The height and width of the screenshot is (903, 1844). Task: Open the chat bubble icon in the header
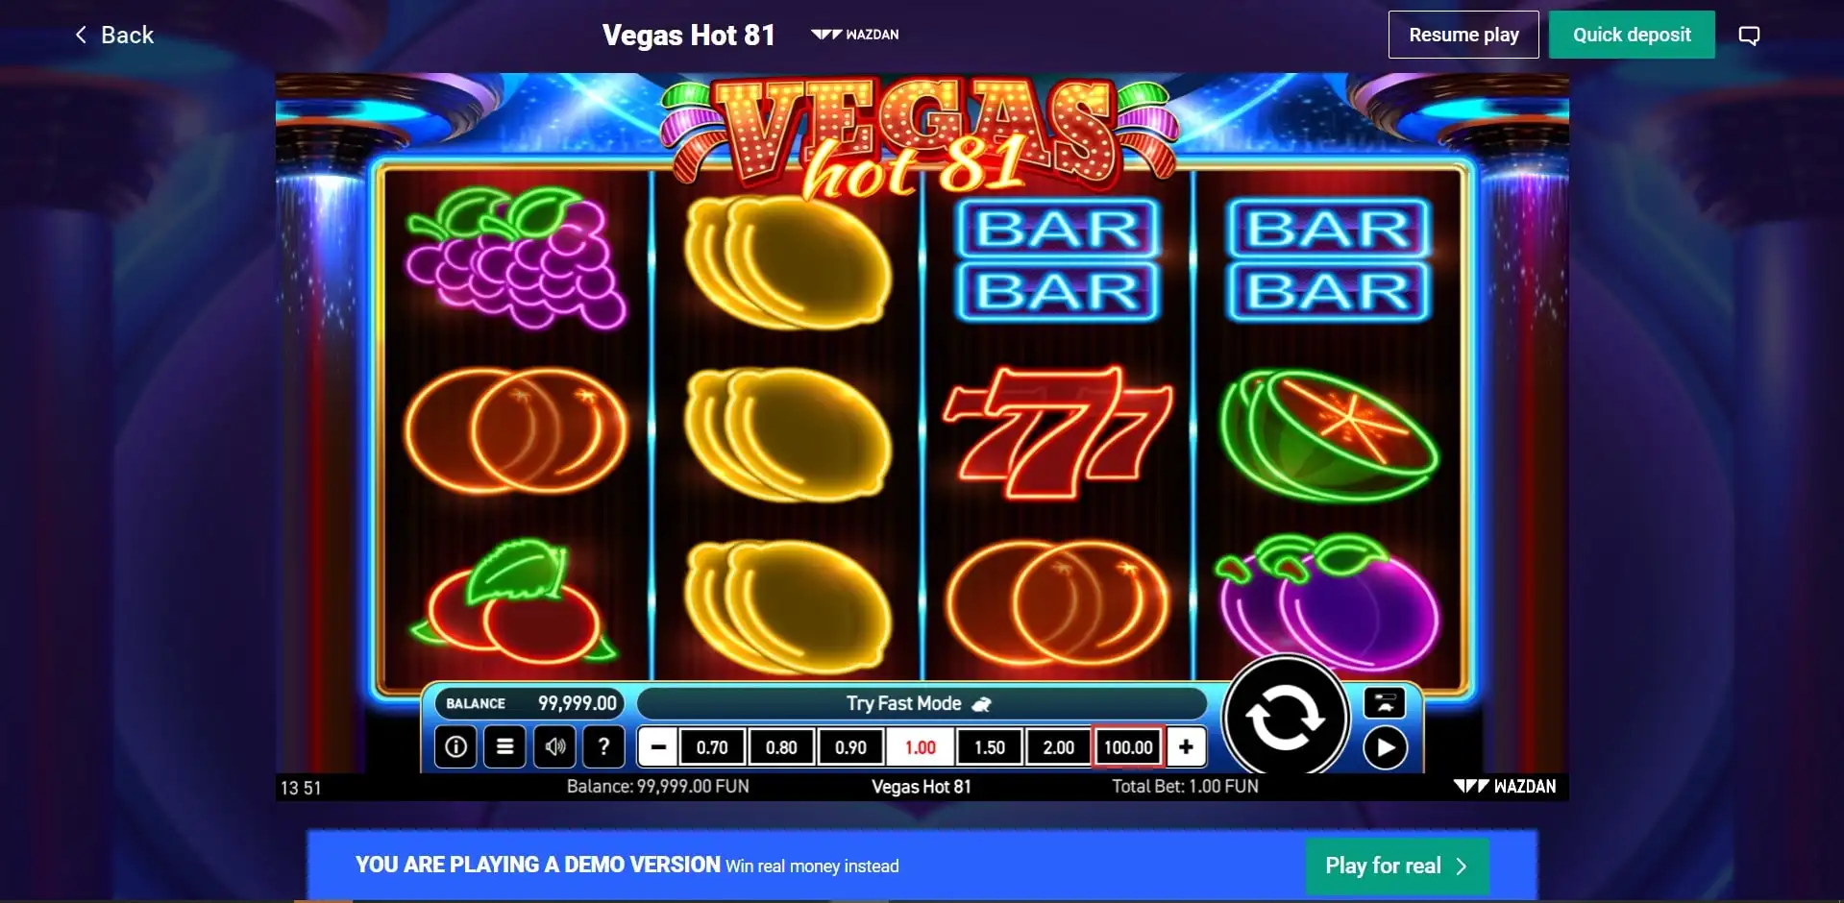pyautogui.click(x=1749, y=36)
